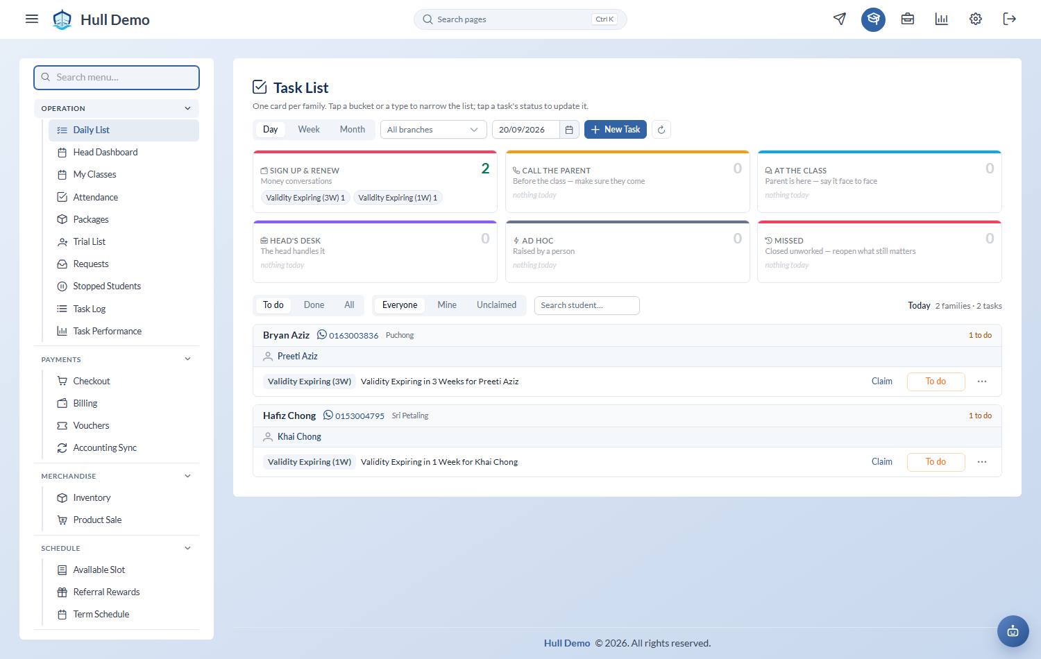This screenshot has width=1041, height=659.
Task: Collapse the Operation menu section
Action: (117, 108)
